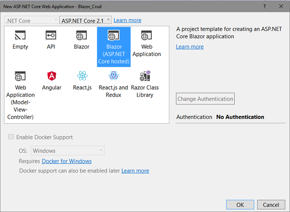Open Learn more link about Docker support
The height and width of the screenshot is (212, 290).
(135, 171)
